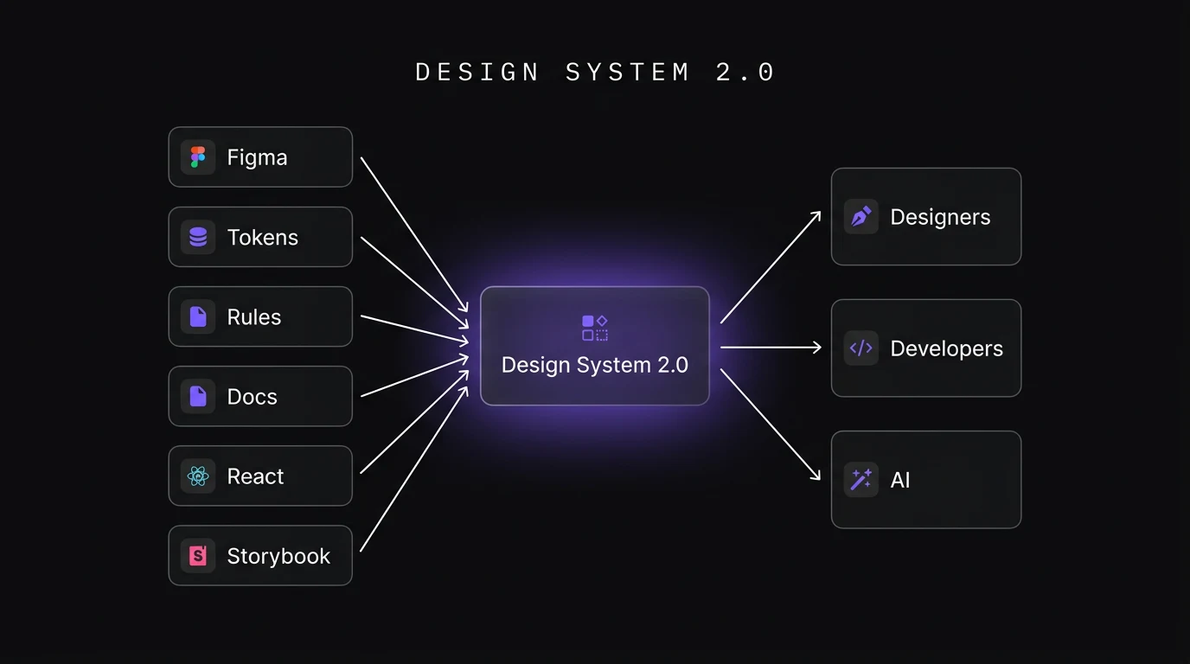Click the spaced "DESIGN SYSTEM 2.0" heading

pyautogui.click(x=595, y=72)
